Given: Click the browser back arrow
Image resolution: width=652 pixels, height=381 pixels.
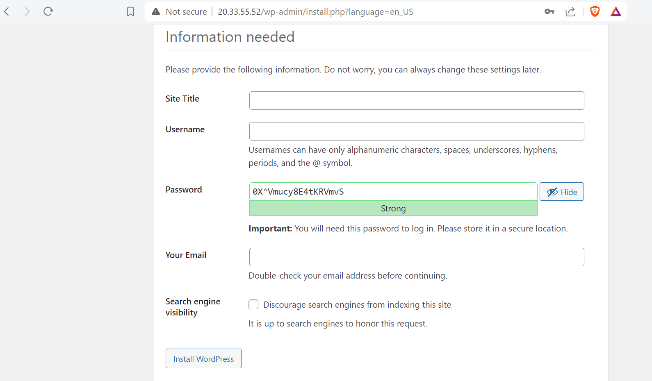Looking at the screenshot, I should coord(7,11).
